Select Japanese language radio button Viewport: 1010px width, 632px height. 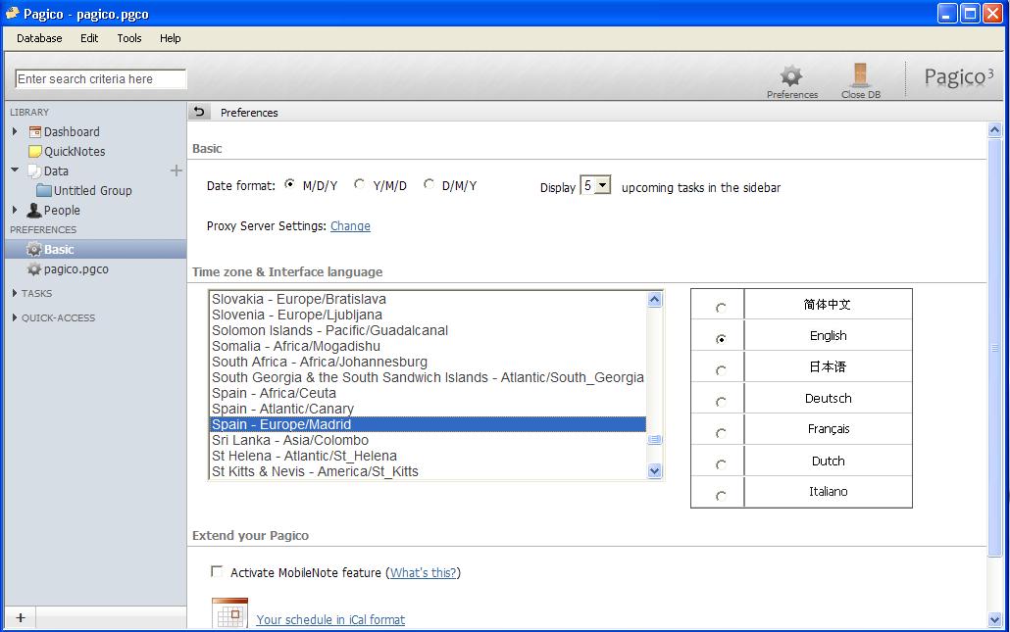tap(721, 370)
